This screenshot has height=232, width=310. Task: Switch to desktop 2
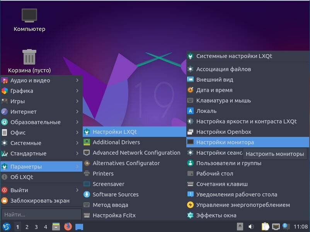click(x=27, y=227)
